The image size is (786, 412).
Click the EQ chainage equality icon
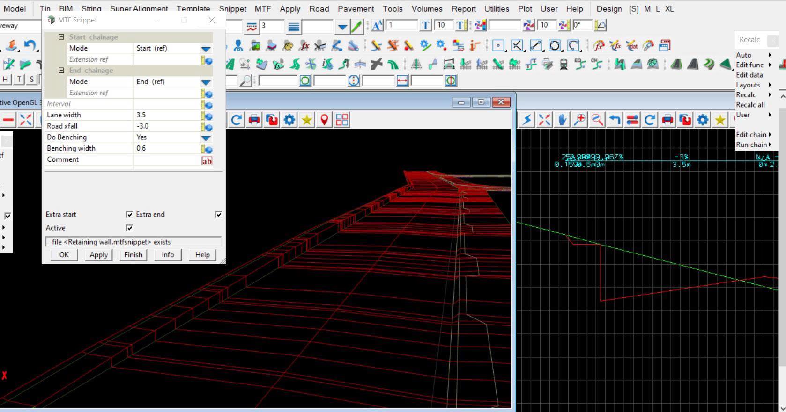[580, 64]
